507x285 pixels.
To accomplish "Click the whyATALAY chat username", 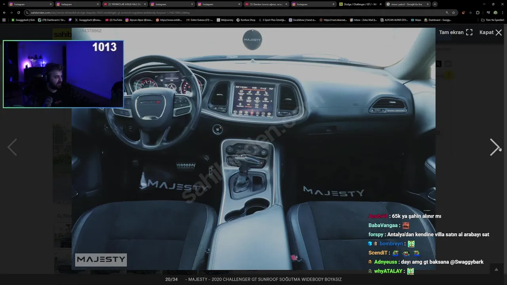I will pos(389,271).
